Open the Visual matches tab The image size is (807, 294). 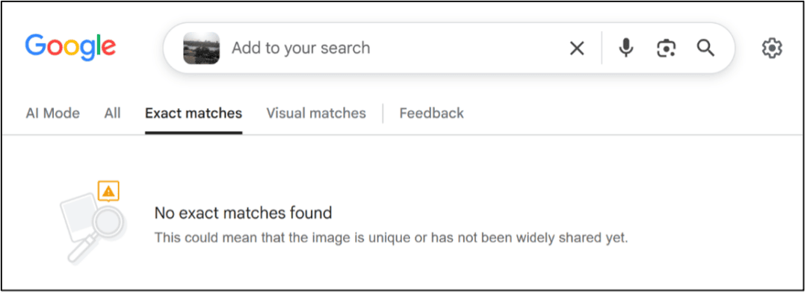(316, 113)
